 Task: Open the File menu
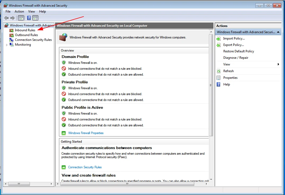(8, 11)
